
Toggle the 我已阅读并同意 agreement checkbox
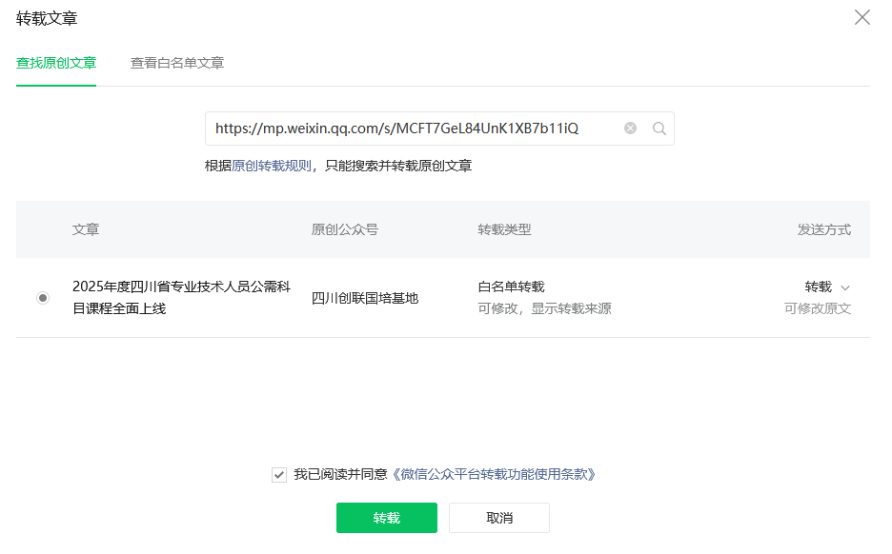(x=278, y=474)
